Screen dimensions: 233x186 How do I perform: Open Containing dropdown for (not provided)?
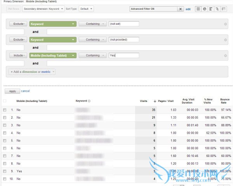point(92,40)
